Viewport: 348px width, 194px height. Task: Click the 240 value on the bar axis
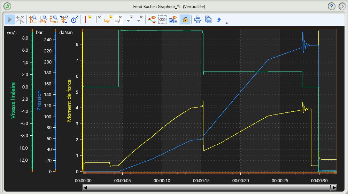[x=48, y=40]
